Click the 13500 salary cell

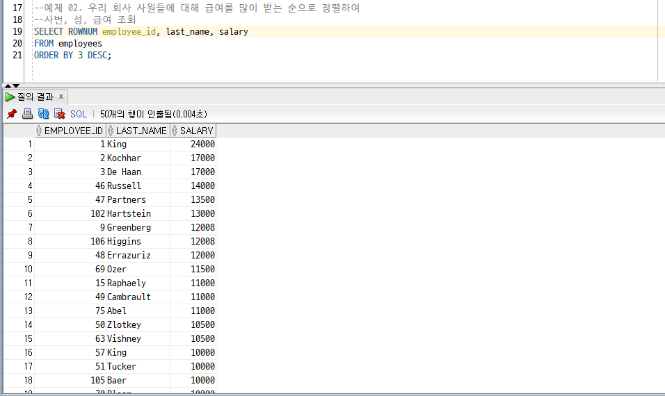point(193,199)
